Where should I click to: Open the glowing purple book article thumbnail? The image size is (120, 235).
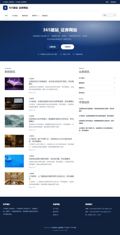[x=14, y=84]
